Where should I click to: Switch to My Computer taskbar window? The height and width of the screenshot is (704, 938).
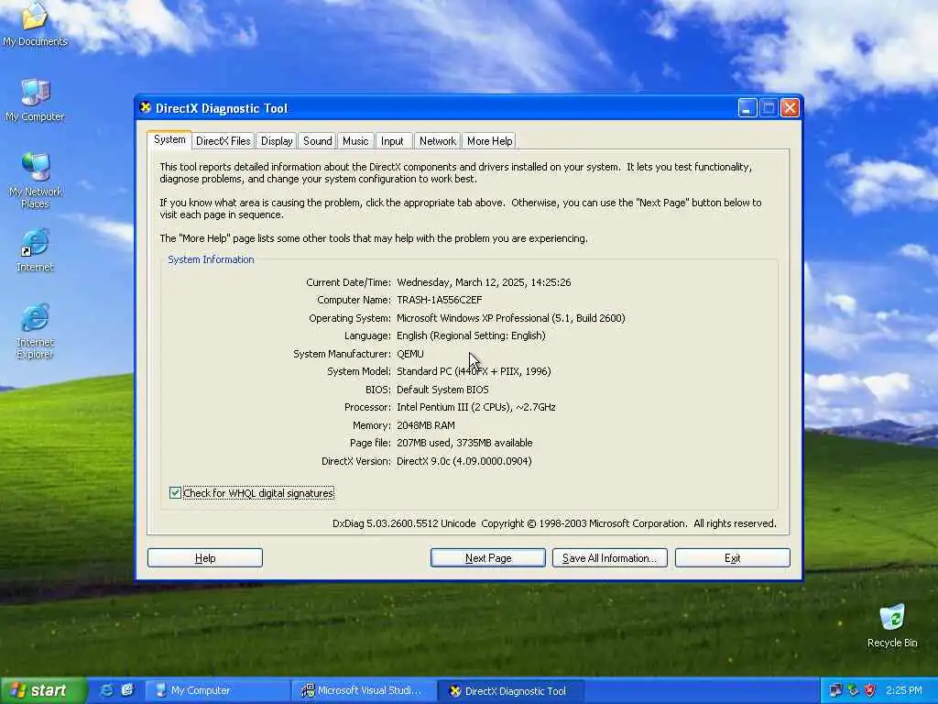[218, 690]
